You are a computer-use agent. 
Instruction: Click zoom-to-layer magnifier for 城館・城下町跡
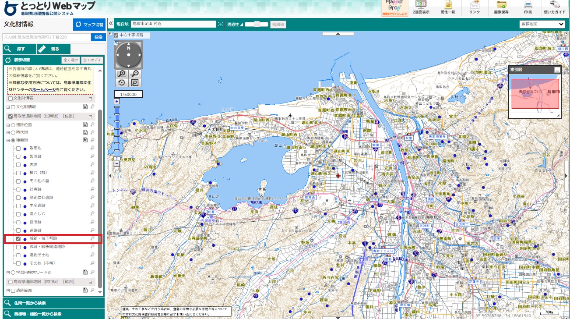click(x=92, y=238)
